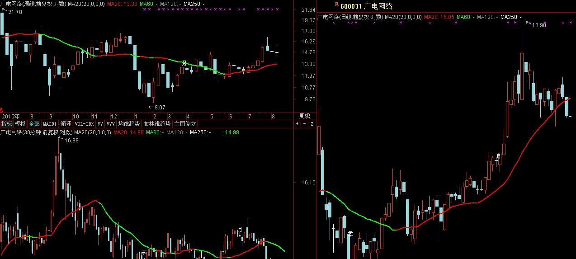Viewport: 576px width, 259px height.
Task: Click the red S marker on weekly chart
Action: click(x=1, y=110)
